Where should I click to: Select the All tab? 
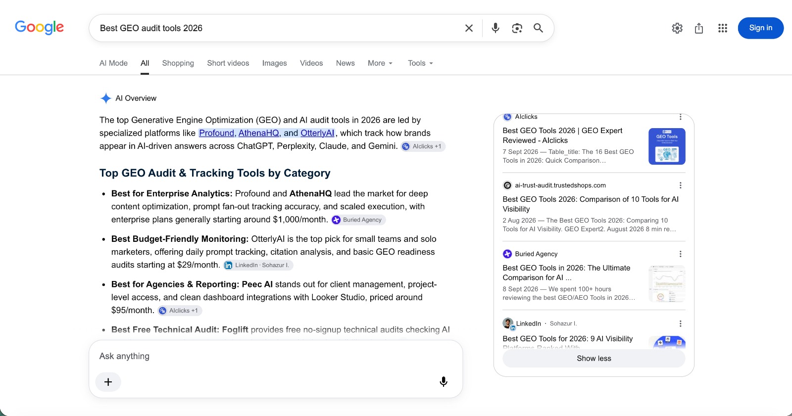145,63
